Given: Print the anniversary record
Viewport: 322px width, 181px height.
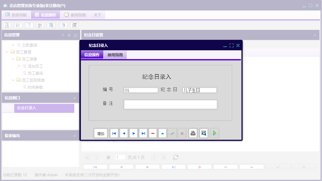Looking at the screenshot, I should [x=193, y=133].
